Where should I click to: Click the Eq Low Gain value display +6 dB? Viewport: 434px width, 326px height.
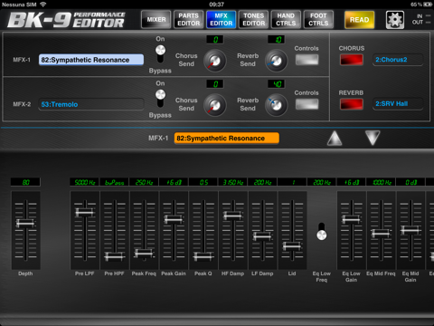click(x=352, y=182)
